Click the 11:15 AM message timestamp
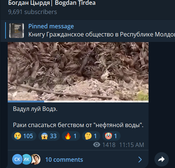The width and height of the screenshot is (175, 168). [132, 145]
